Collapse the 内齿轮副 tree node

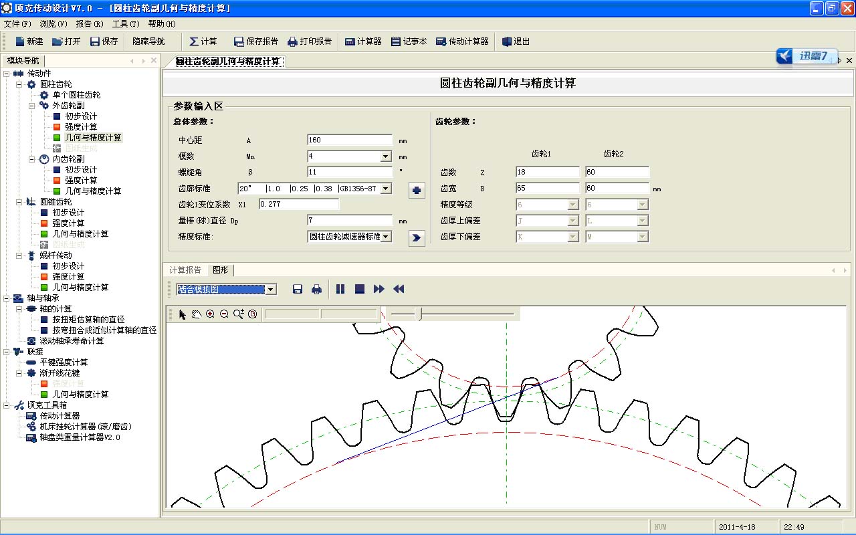click(x=32, y=159)
